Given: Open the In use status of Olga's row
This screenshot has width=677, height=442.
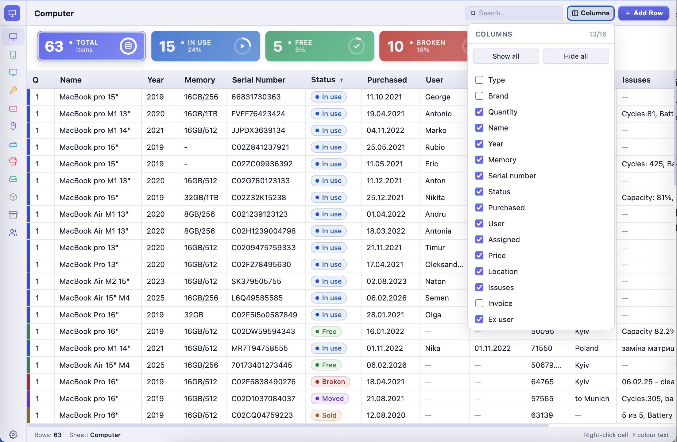Looking at the screenshot, I should point(328,315).
